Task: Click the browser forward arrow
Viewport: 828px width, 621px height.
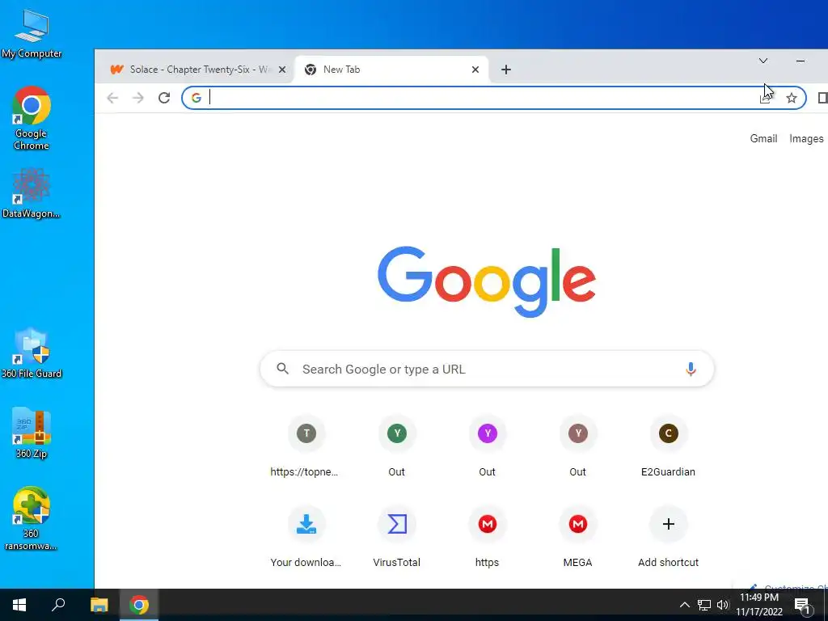Action: tap(137, 98)
